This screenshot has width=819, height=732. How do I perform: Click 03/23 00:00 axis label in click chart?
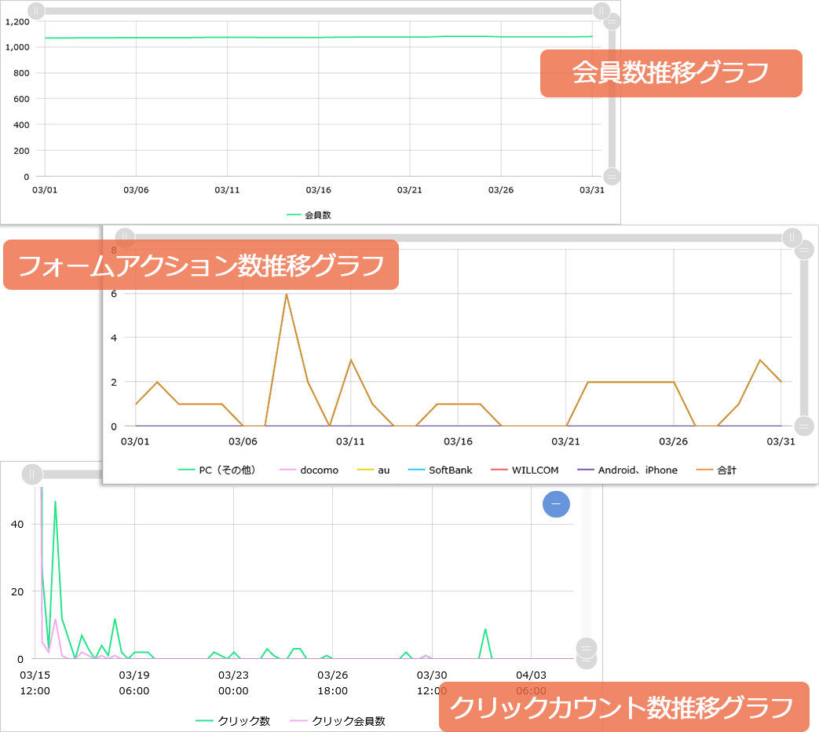point(233,683)
